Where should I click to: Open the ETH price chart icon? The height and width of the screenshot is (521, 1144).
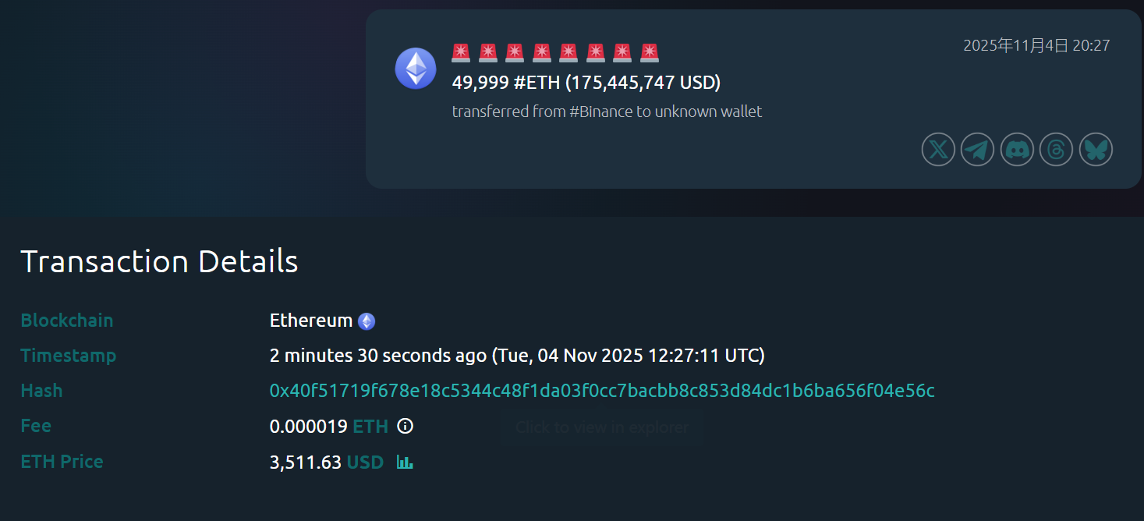(x=404, y=462)
